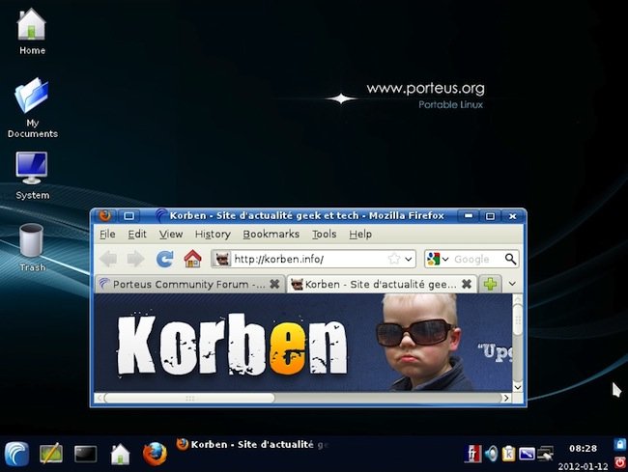Click the horizontal scrollbar thumb
Image resolution: width=628 pixels, height=472 pixels.
189,398
